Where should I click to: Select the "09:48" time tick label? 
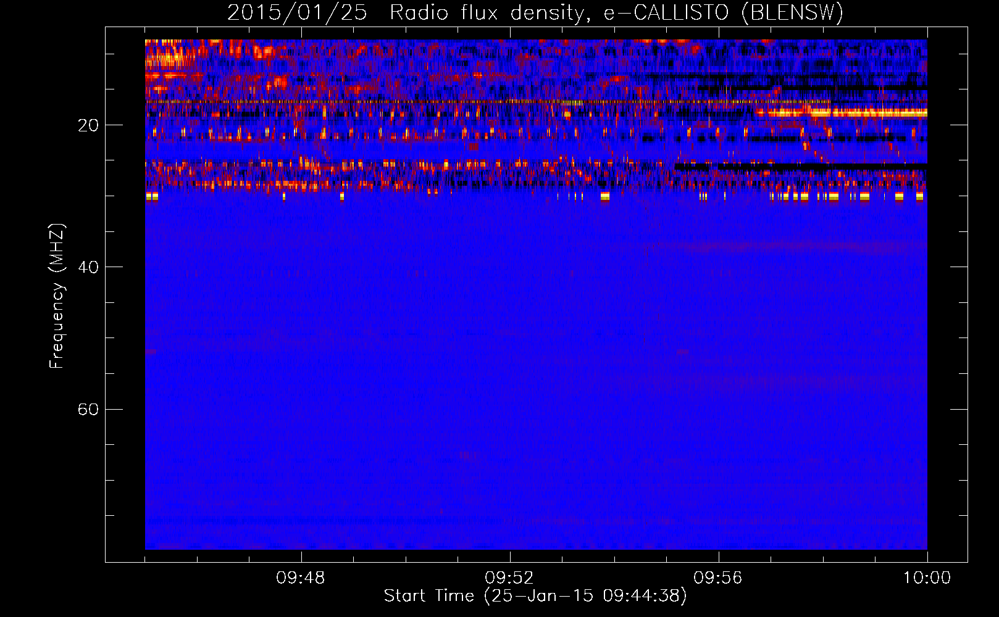tap(301, 578)
